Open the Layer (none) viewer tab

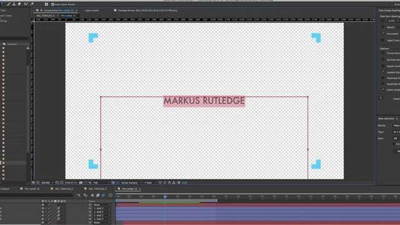coord(92,11)
